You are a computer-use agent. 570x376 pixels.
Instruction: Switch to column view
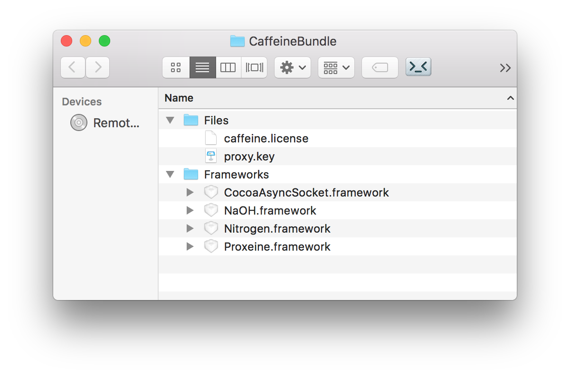(228, 67)
